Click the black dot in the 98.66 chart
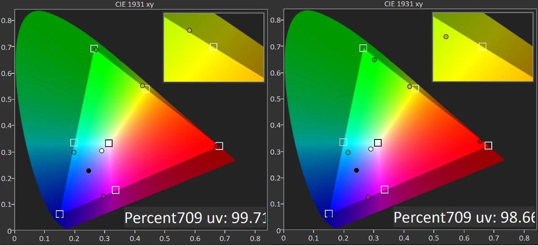Viewport: 538px width, 245px height. tap(356, 170)
